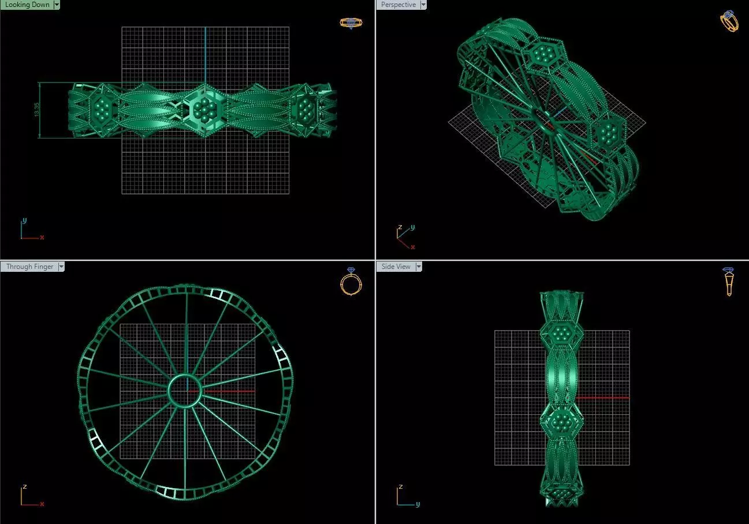Click the Perspective viewport label
This screenshot has height=524, width=749.
coord(398,5)
